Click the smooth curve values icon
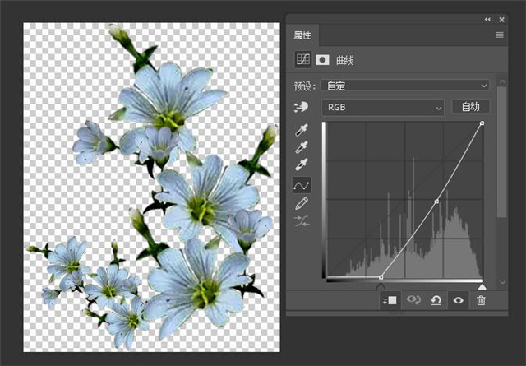Image resolution: width=526 pixels, height=366 pixels. [x=302, y=220]
